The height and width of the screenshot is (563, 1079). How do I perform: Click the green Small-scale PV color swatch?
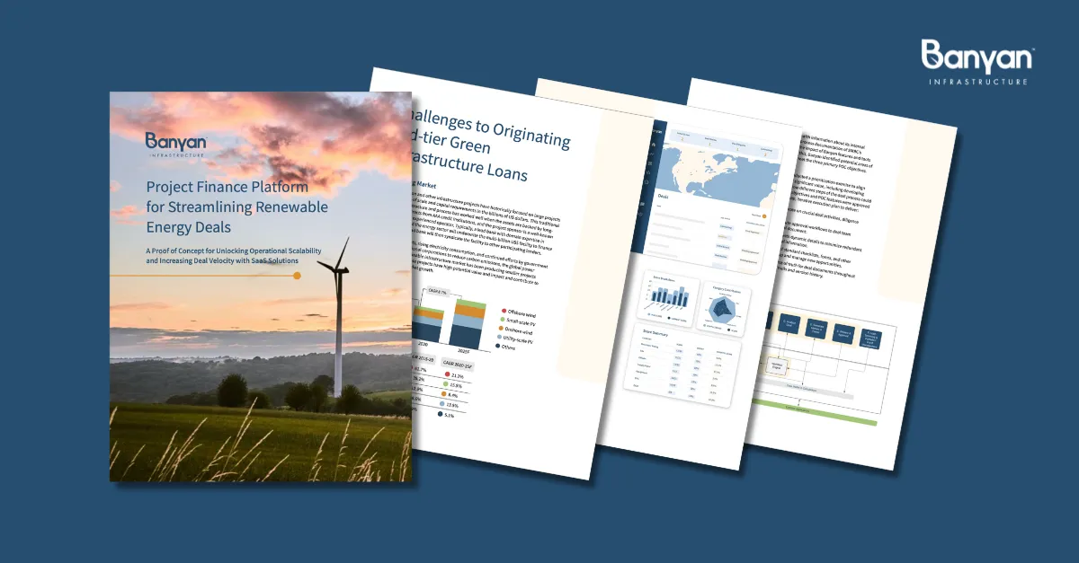click(x=502, y=319)
